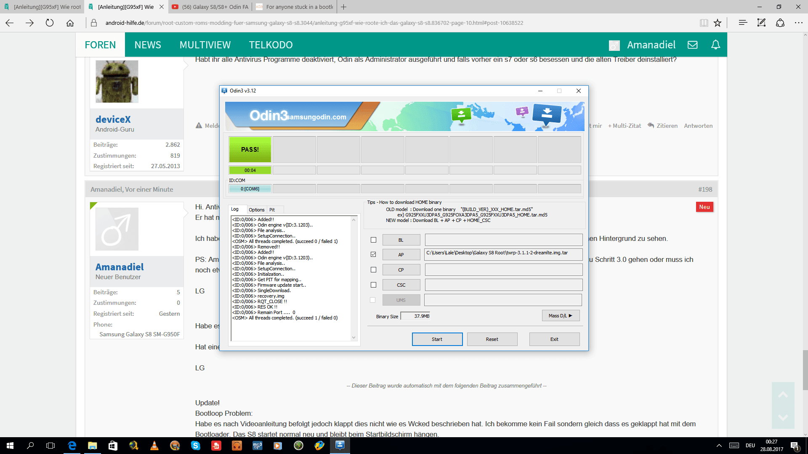
Task: Open Skype from the taskbar
Action: [196, 446]
